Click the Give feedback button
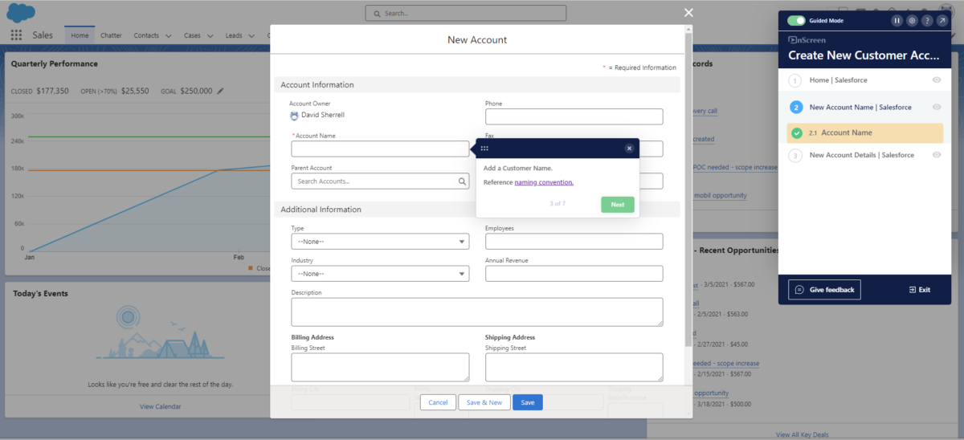This screenshot has width=964, height=440. tap(824, 289)
